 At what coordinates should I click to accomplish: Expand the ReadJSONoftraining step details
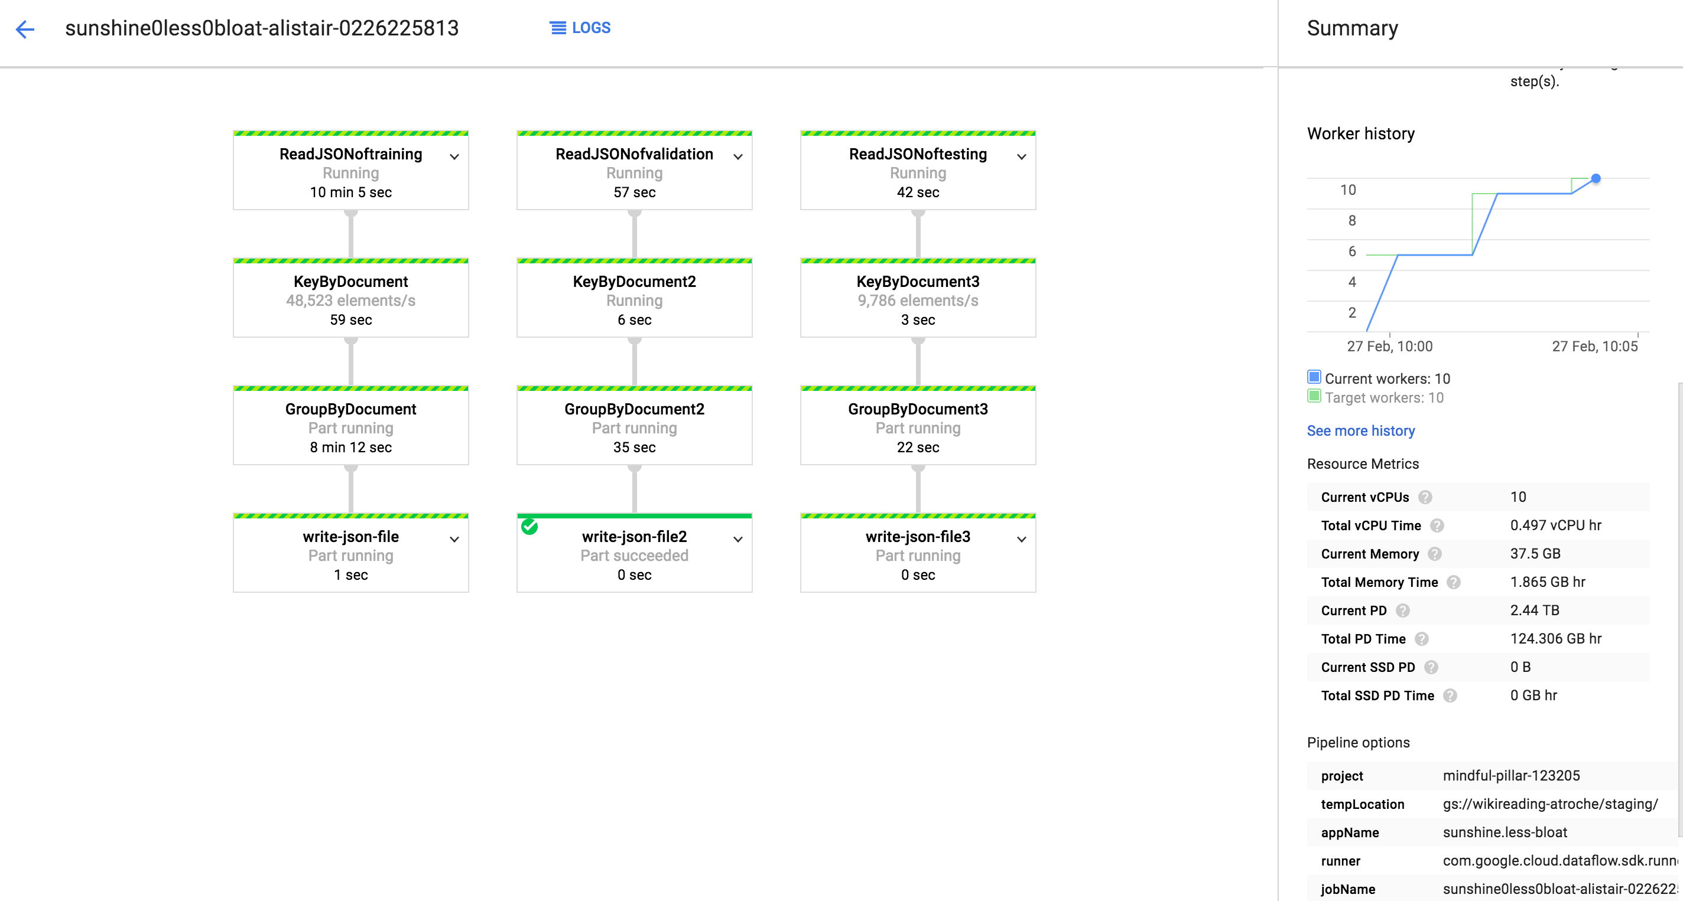pos(453,156)
